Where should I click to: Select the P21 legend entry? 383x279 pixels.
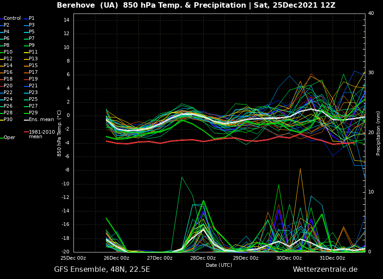click(33, 86)
